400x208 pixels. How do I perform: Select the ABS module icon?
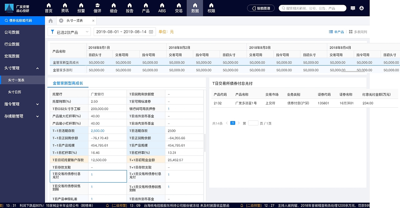[162, 8]
